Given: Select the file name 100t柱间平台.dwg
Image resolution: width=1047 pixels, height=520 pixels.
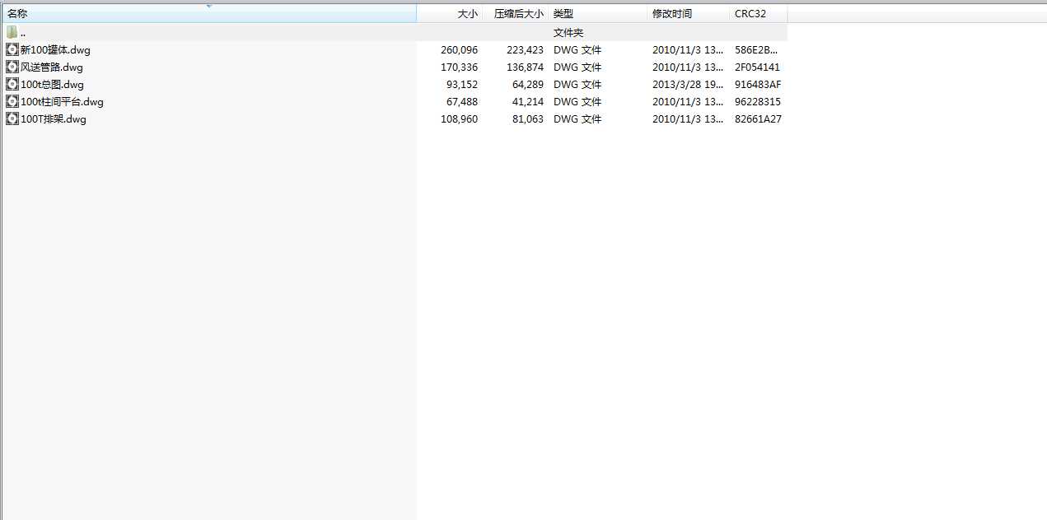Looking at the screenshot, I should tap(62, 102).
